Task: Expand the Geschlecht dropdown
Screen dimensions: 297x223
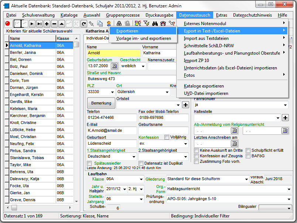Action: pyautogui.click(x=143, y=66)
